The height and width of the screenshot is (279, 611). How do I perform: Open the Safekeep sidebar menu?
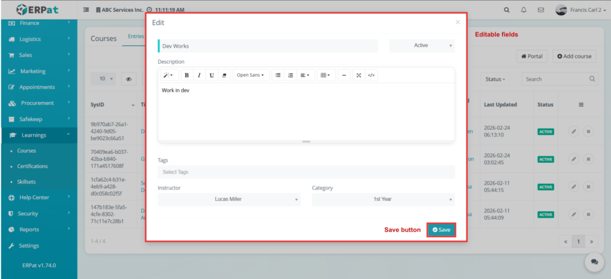39,119
